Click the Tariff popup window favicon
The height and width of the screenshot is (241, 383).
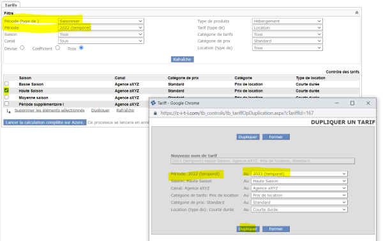153,103
